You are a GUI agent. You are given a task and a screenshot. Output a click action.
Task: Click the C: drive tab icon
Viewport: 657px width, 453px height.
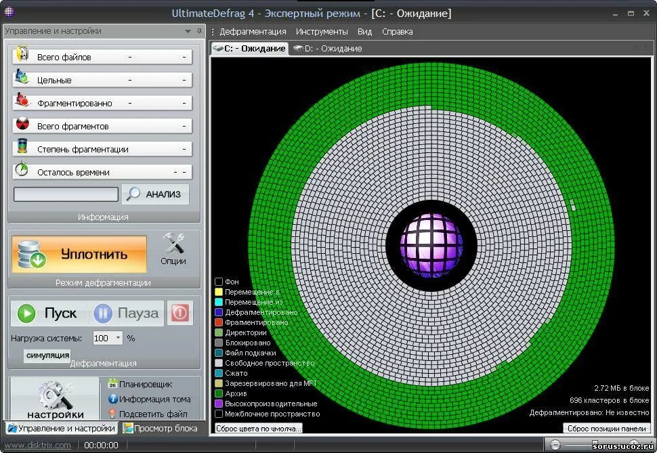[x=218, y=48]
